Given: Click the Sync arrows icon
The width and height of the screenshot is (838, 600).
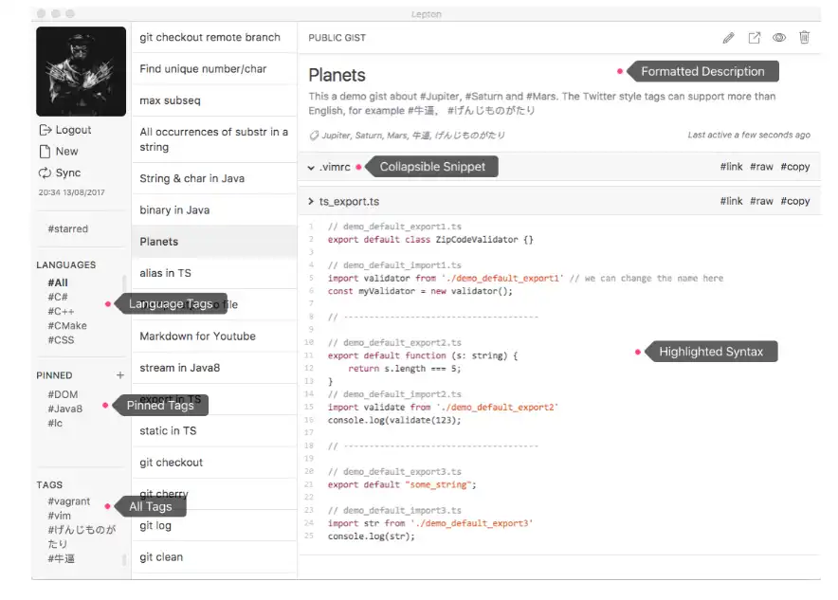Looking at the screenshot, I should (45, 173).
